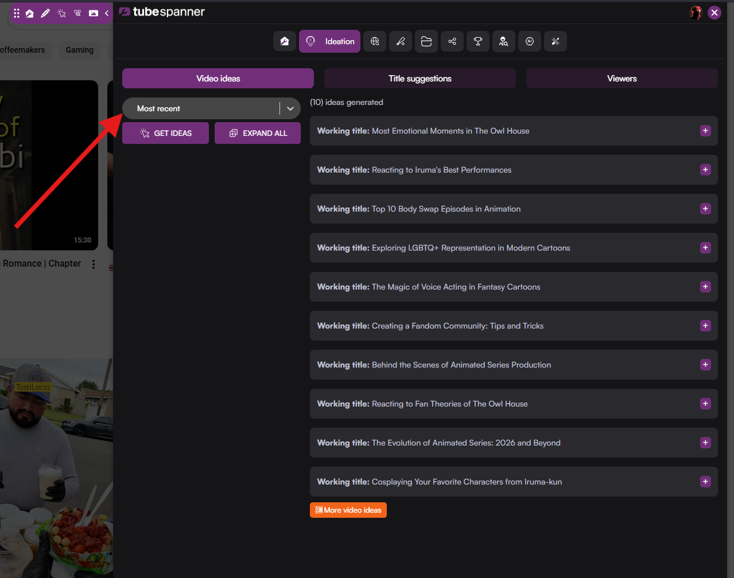Expand Reacting to Iruma's Best Performances idea
The image size is (734, 578).
click(706, 170)
